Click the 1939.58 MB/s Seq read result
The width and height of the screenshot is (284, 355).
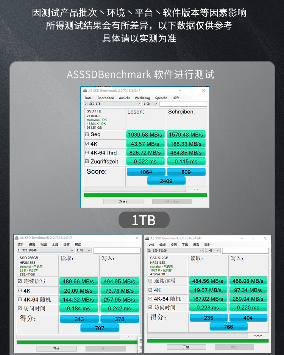pos(145,134)
